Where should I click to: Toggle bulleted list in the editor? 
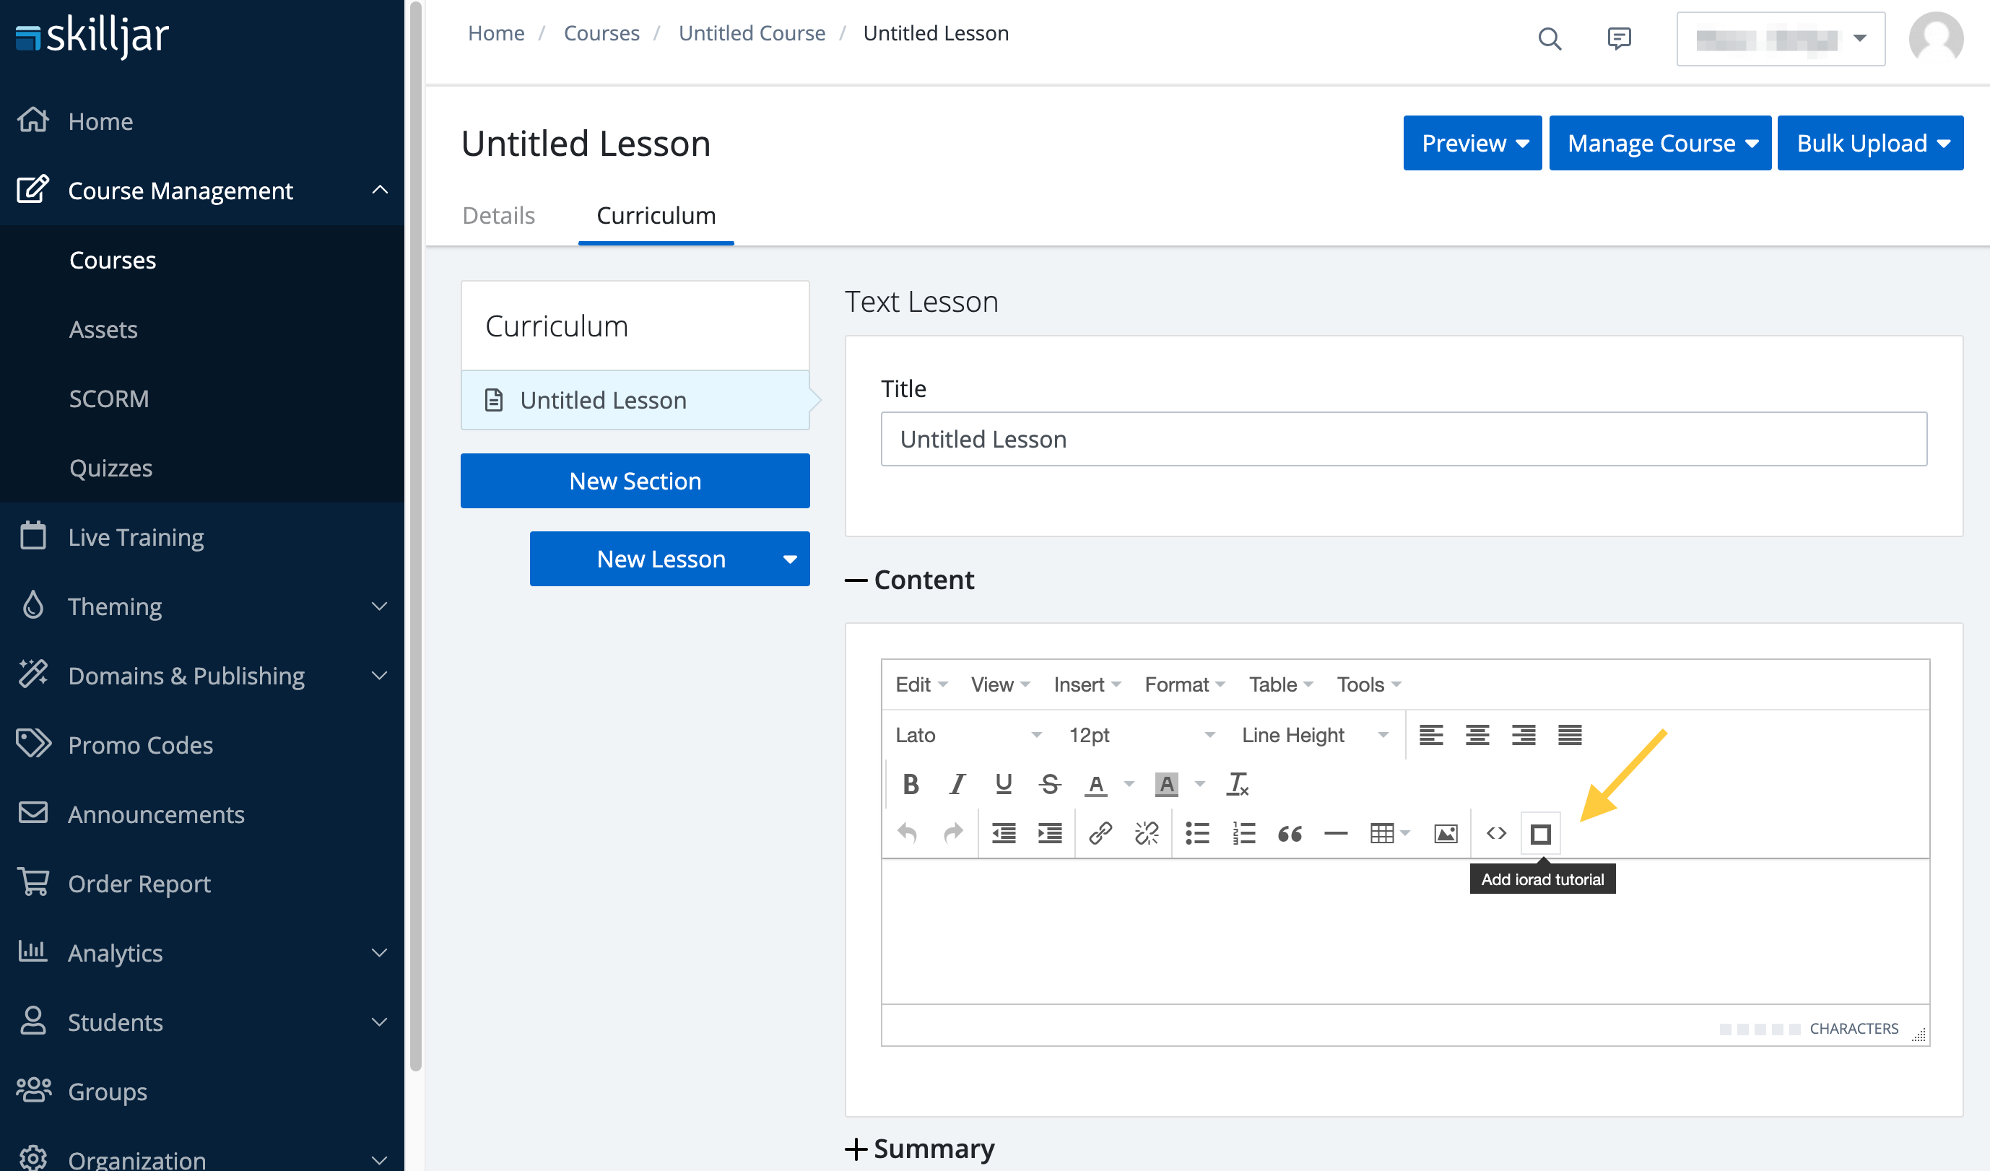tap(1197, 834)
